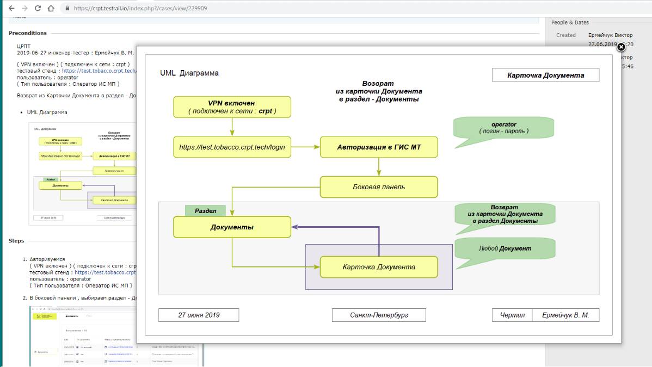Open the test stand link in Preconditions
The height and width of the screenshot is (367, 652).
(99, 71)
